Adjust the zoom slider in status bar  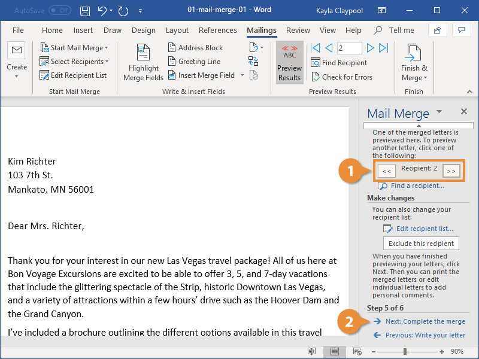coord(405,351)
